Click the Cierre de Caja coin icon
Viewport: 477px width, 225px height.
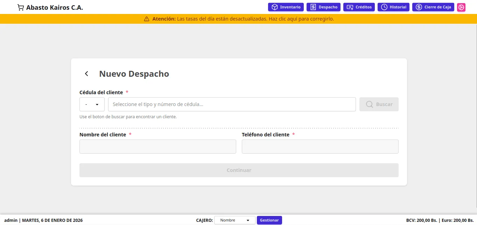pos(419,7)
